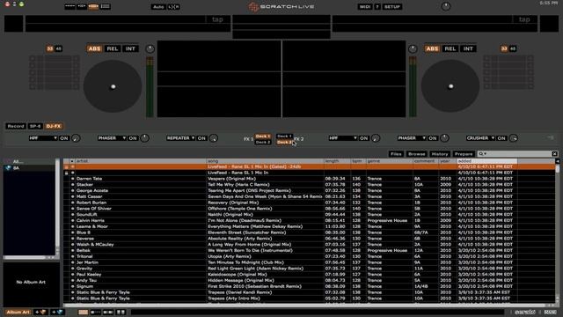Set right deck to REL mode
Viewport: 563px width, 317px height.
point(450,48)
